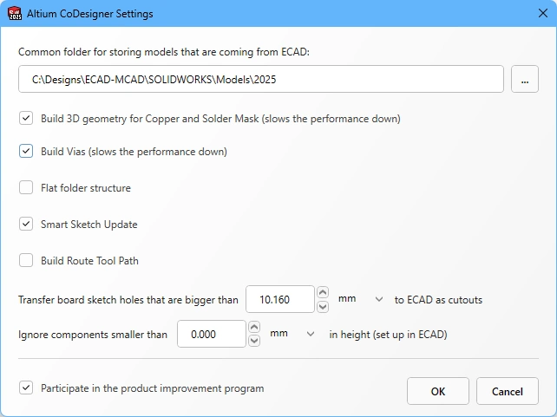Uncheck the Build Vias option

click(x=26, y=151)
